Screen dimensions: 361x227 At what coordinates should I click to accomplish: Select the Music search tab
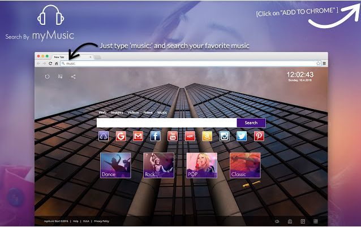coord(162,112)
